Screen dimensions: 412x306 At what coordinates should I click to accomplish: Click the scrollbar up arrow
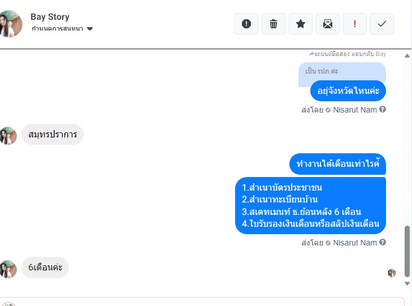pos(407,56)
